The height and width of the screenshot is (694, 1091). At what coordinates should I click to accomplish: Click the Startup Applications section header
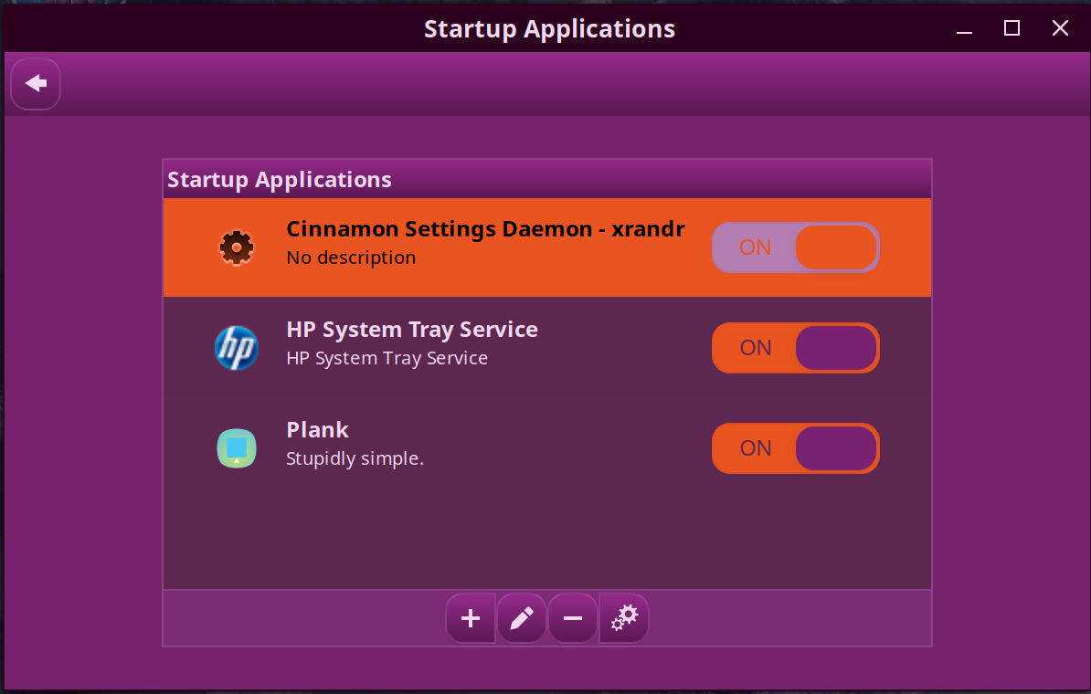coord(280,179)
